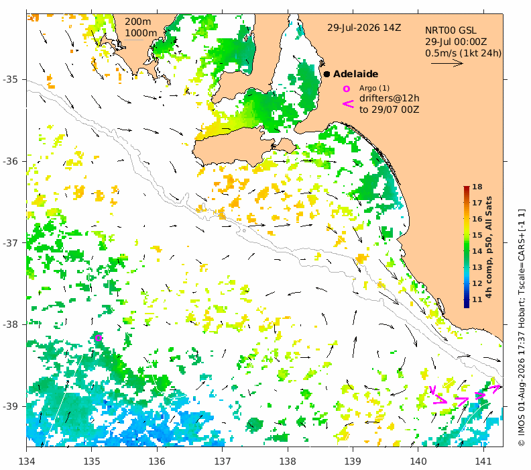
Task: Click the NRT00 GSL label
Action: [451, 30]
